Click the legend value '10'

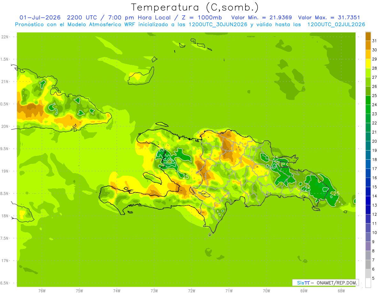374,233
